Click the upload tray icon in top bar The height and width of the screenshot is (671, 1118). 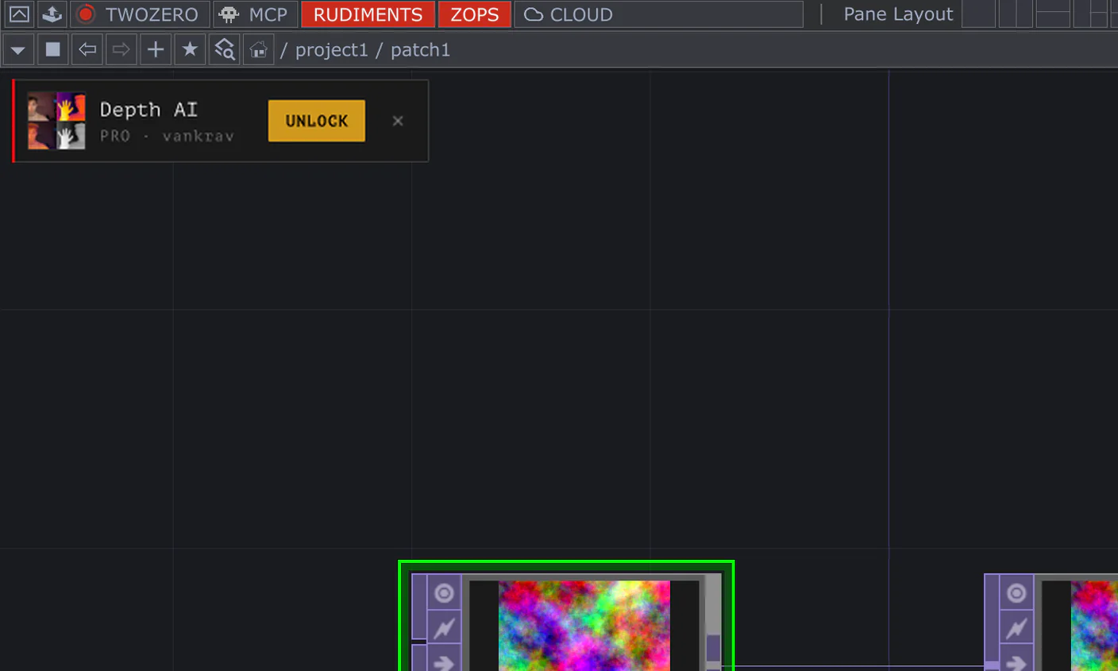[52, 14]
